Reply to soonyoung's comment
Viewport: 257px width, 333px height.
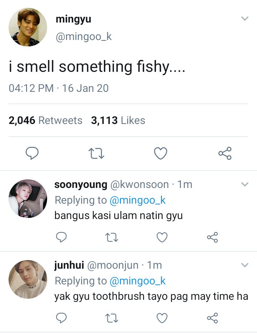pos(62,237)
